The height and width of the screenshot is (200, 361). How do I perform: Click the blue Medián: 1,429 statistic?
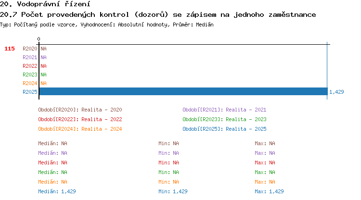pyautogui.click(x=57, y=191)
